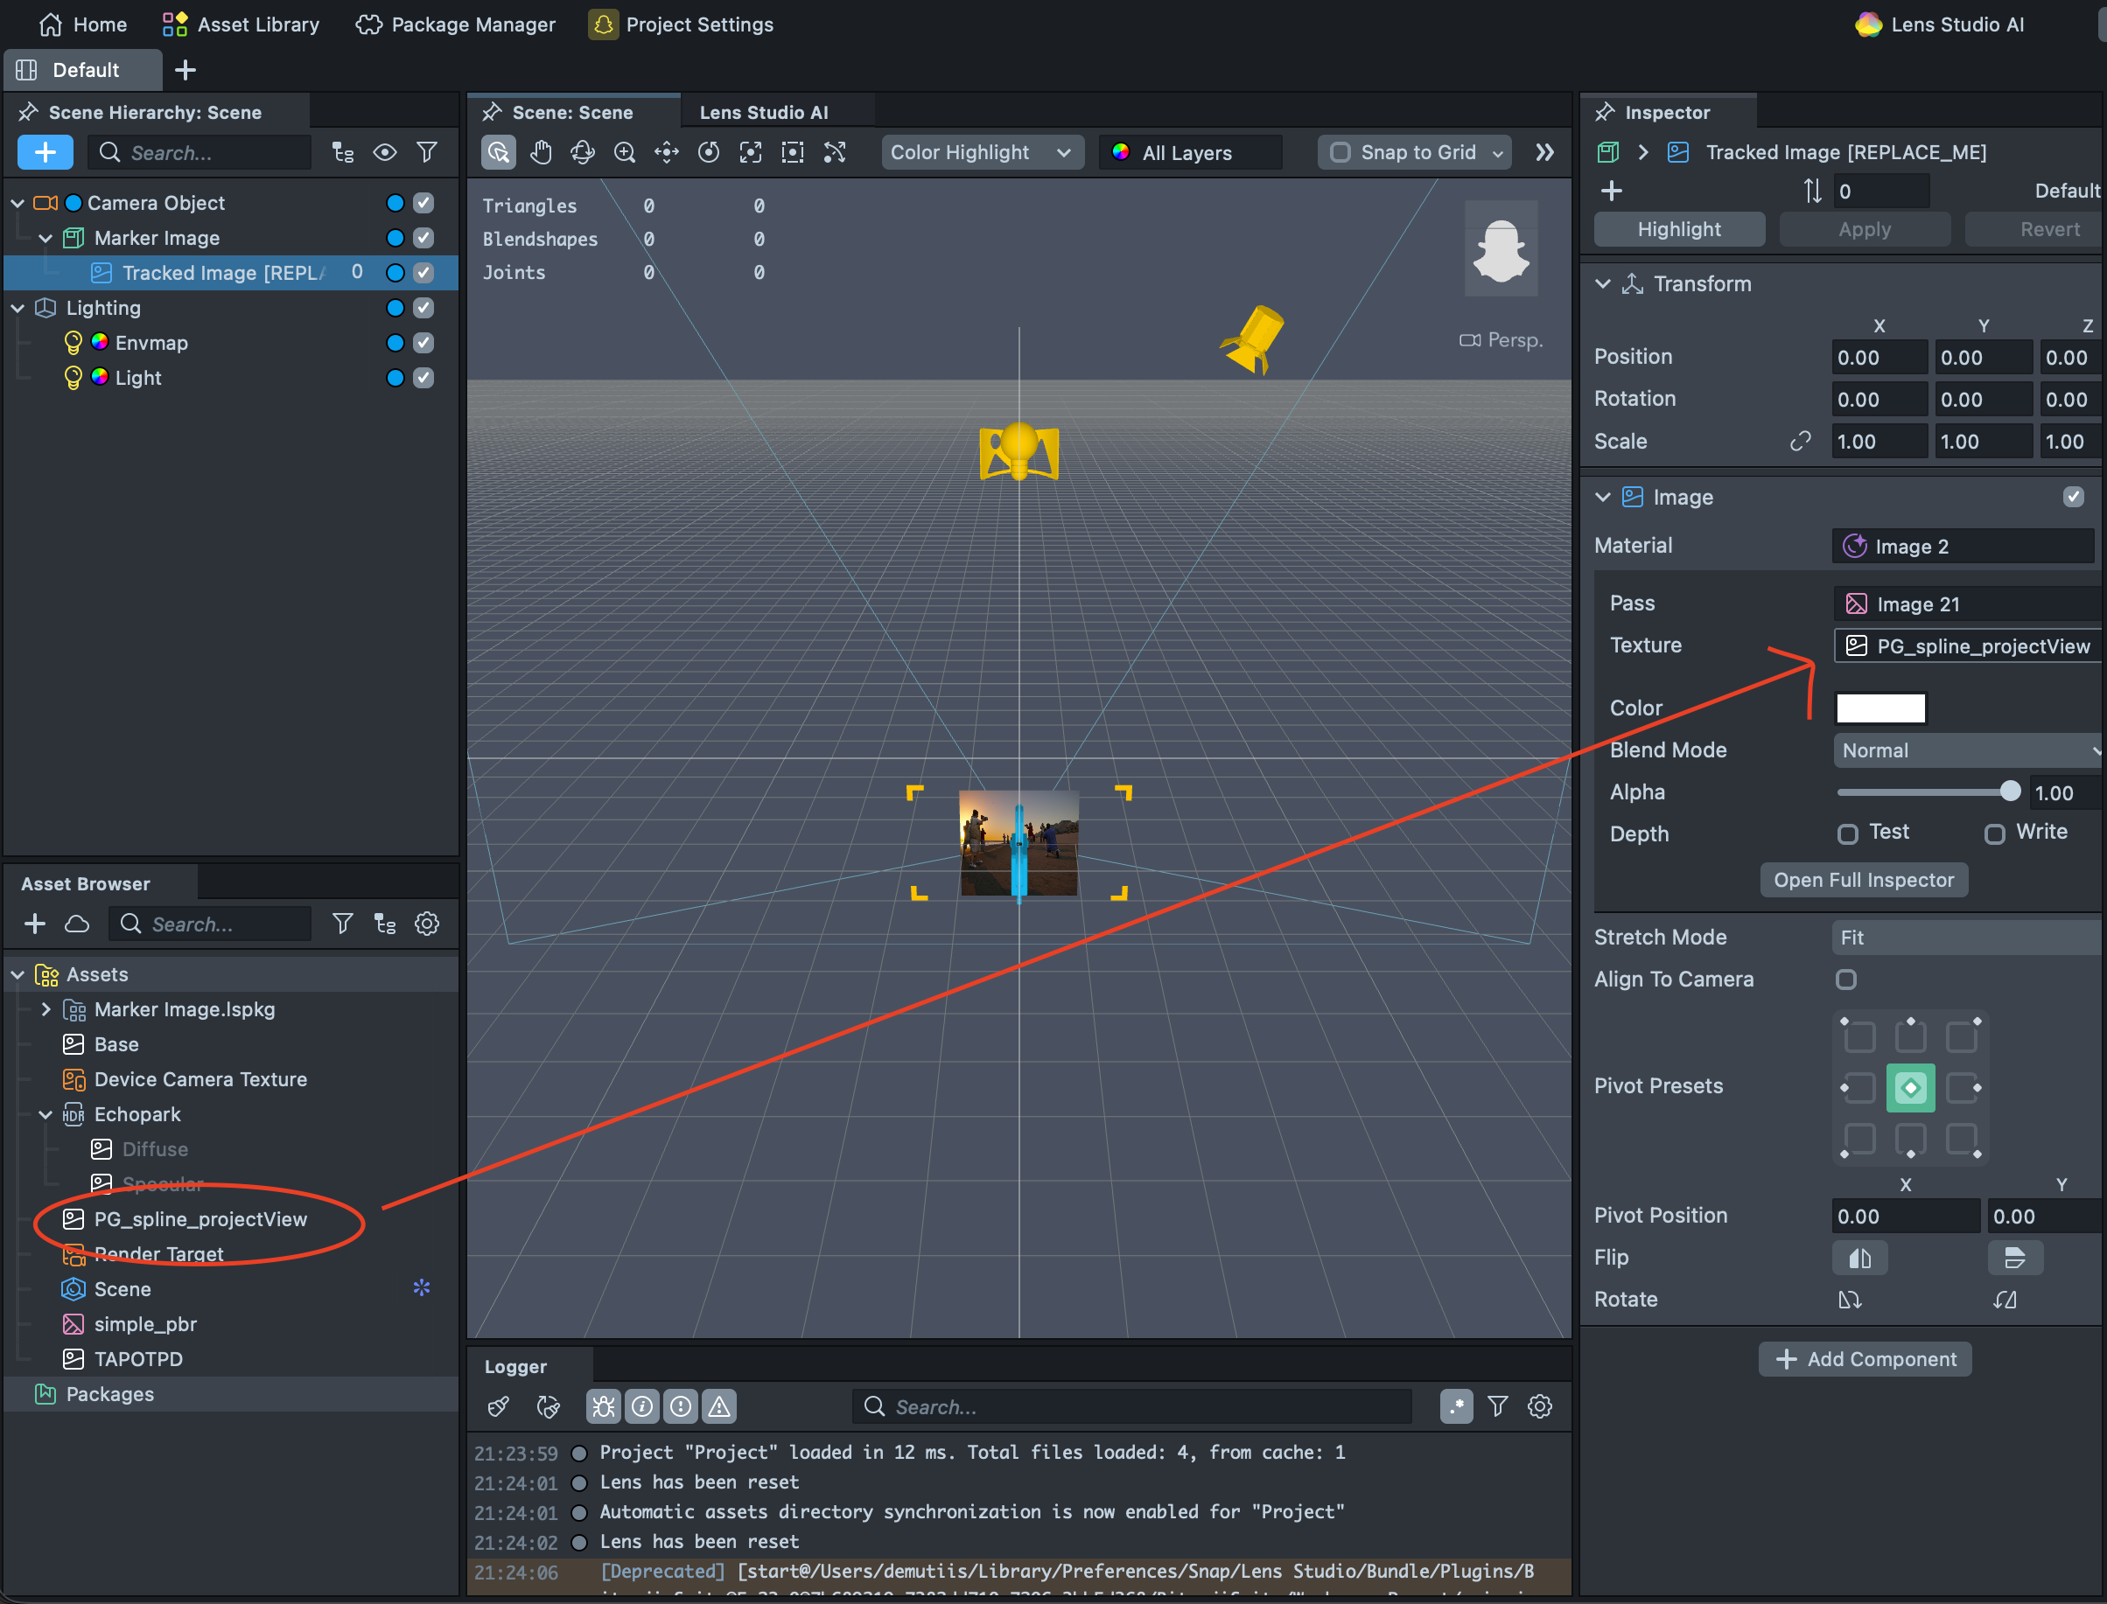This screenshot has height=1604, width=2107.
Task: Click the Logger search field
Action: (1132, 1406)
